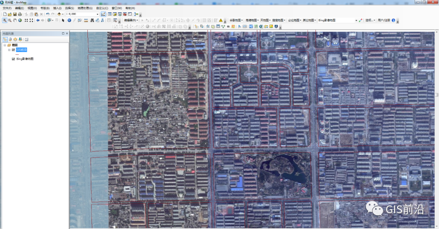The width and height of the screenshot is (439, 229).
Task: Open the ModelBuilder window icon
Action: click(136, 14)
